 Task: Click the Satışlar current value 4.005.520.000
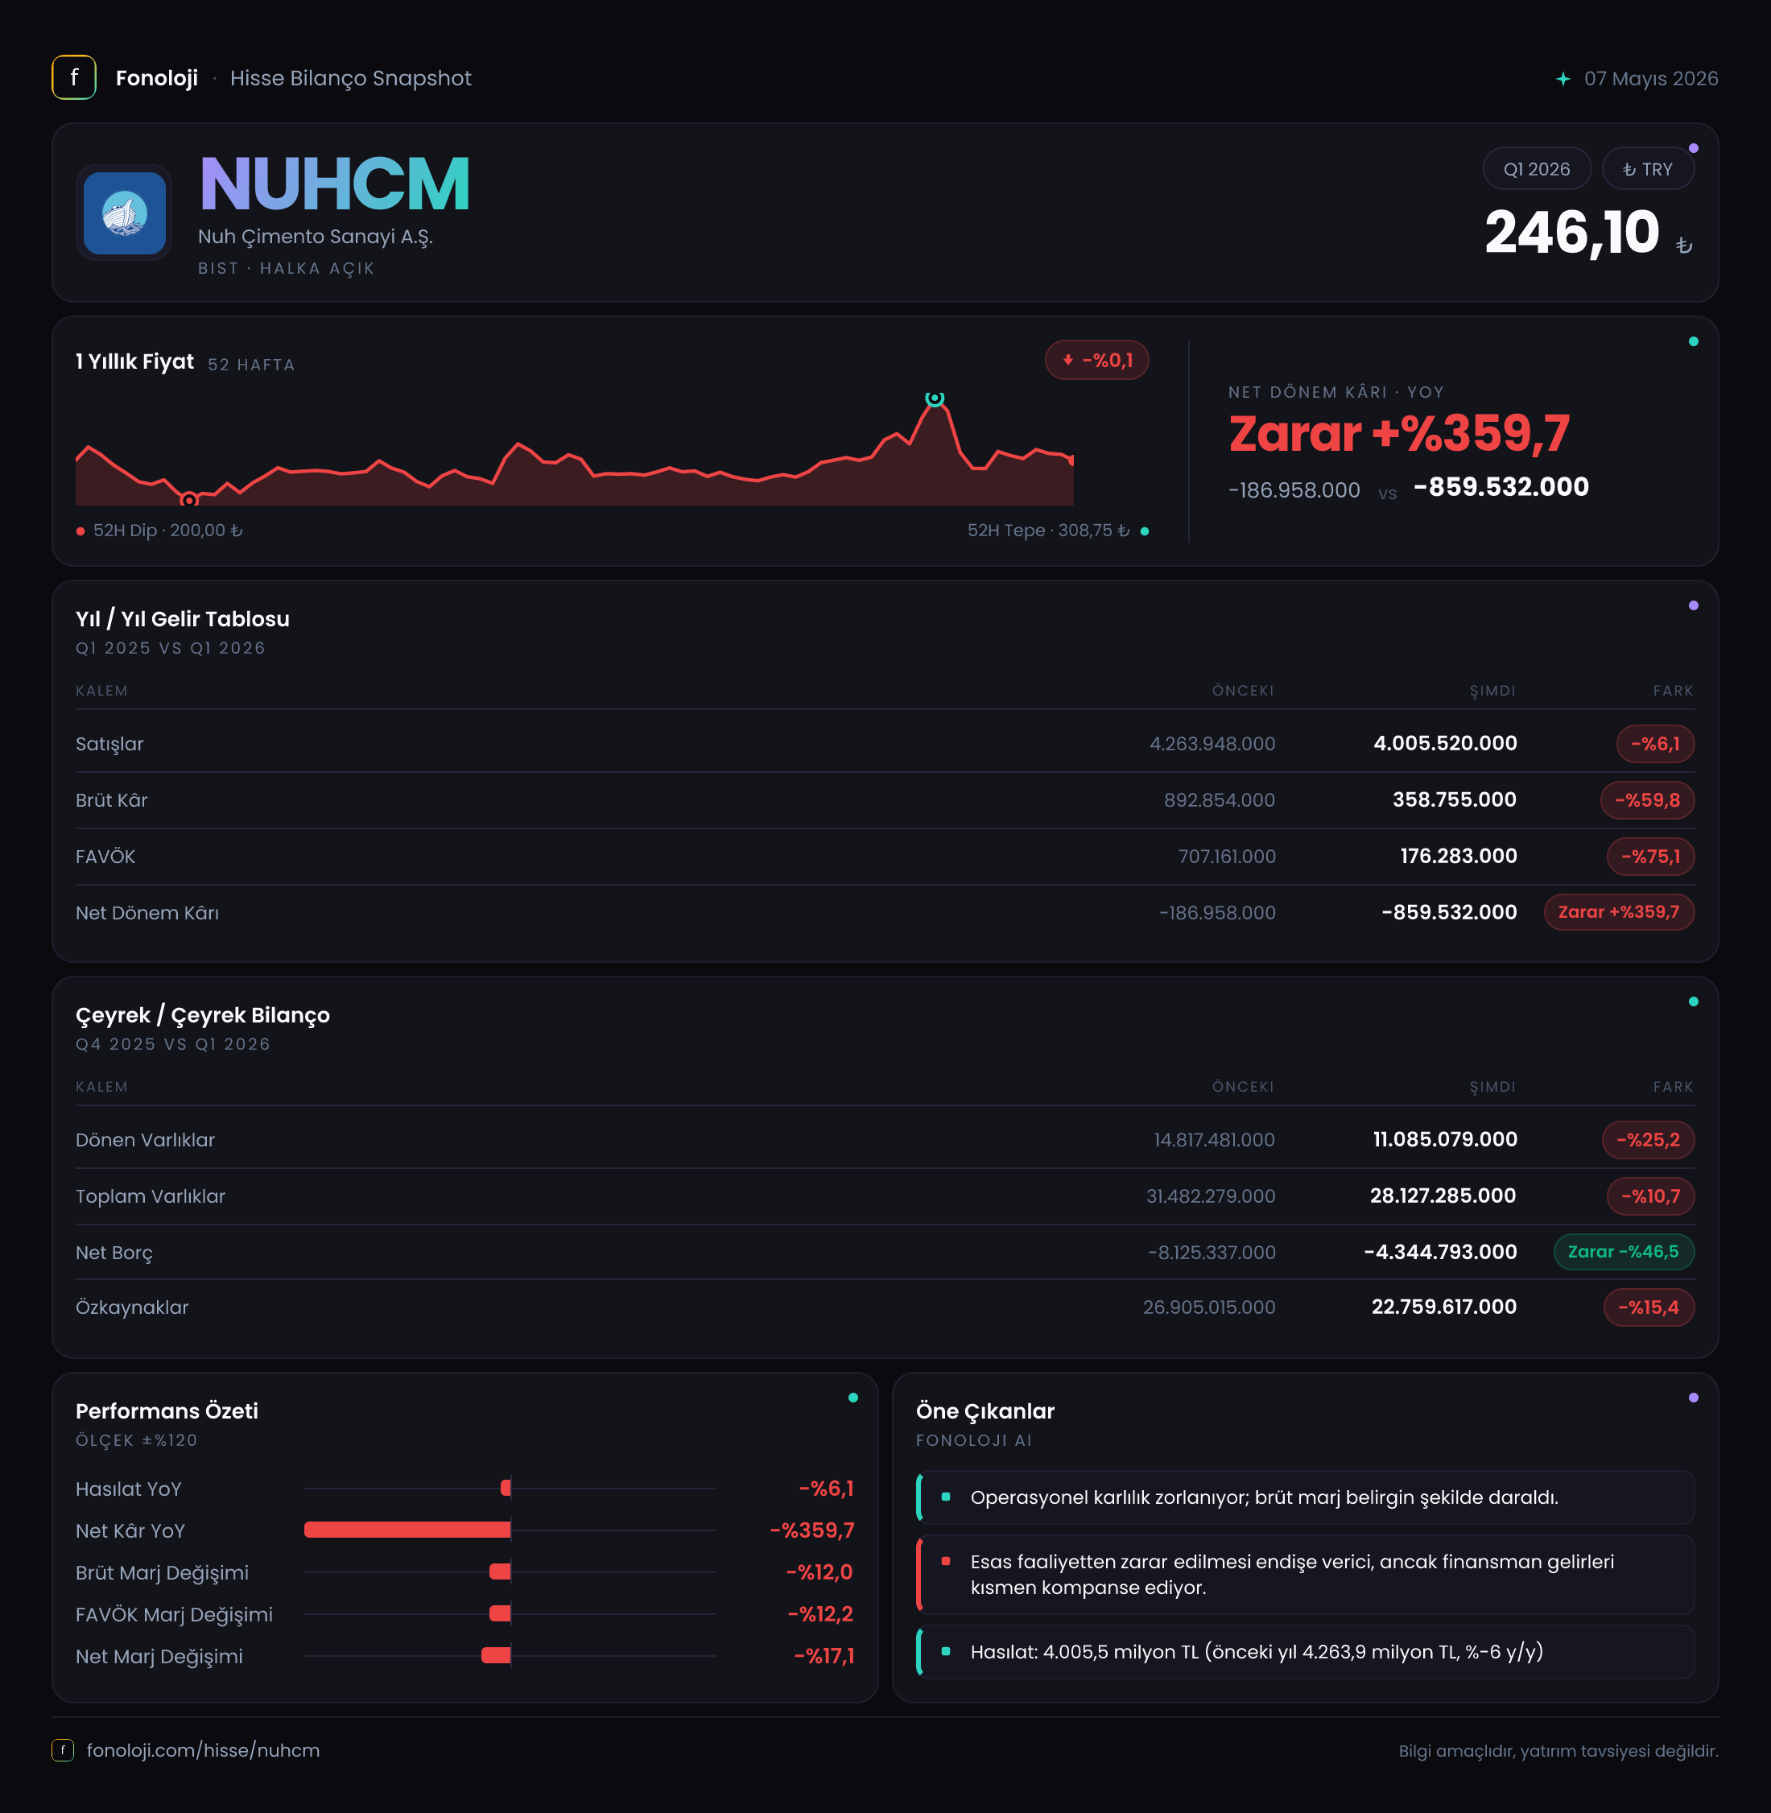tap(1446, 743)
